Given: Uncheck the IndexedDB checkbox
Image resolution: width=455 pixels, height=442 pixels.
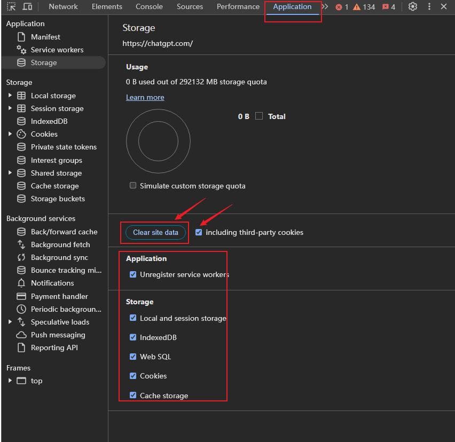Looking at the screenshot, I should (133, 337).
